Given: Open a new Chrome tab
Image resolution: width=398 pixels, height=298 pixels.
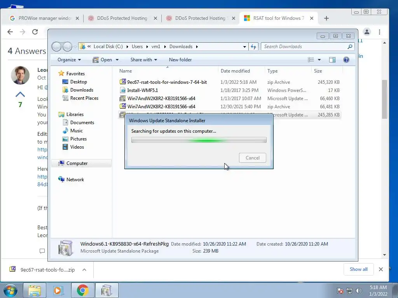Looking at the screenshot, I should click(326, 18).
